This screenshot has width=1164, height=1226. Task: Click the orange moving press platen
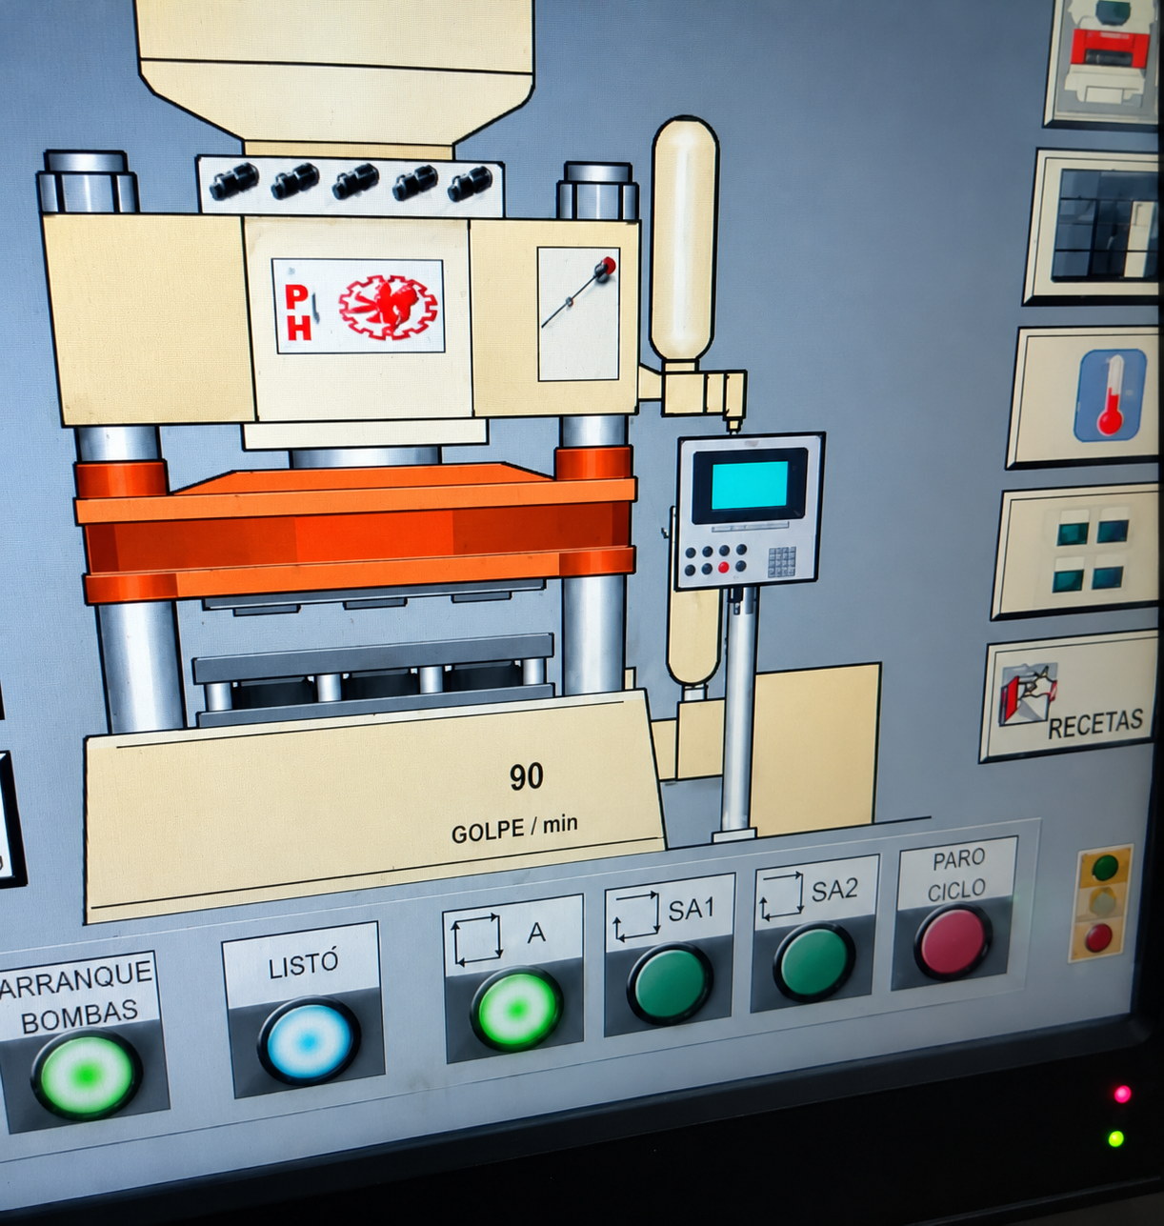click(x=354, y=532)
